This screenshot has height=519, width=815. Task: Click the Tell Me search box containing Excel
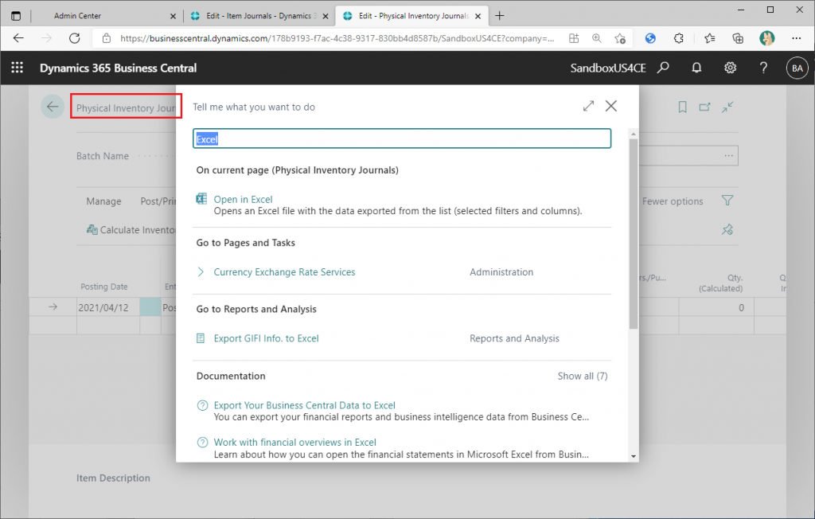pyautogui.click(x=402, y=139)
